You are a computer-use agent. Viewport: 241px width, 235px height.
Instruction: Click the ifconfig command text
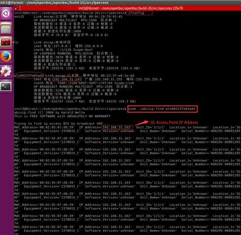tap(136, 13)
